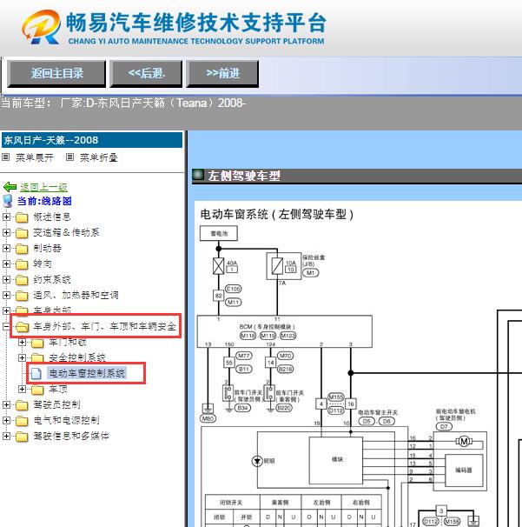Select 菜单展开 text
This screenshot has width=522, height=527.
click(x=35, y=157)
